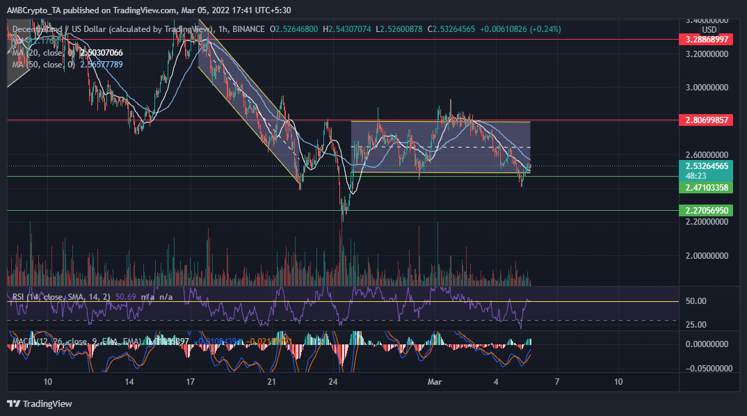
Task: Select the current price label 2.53264565
Action: point(707,167)
